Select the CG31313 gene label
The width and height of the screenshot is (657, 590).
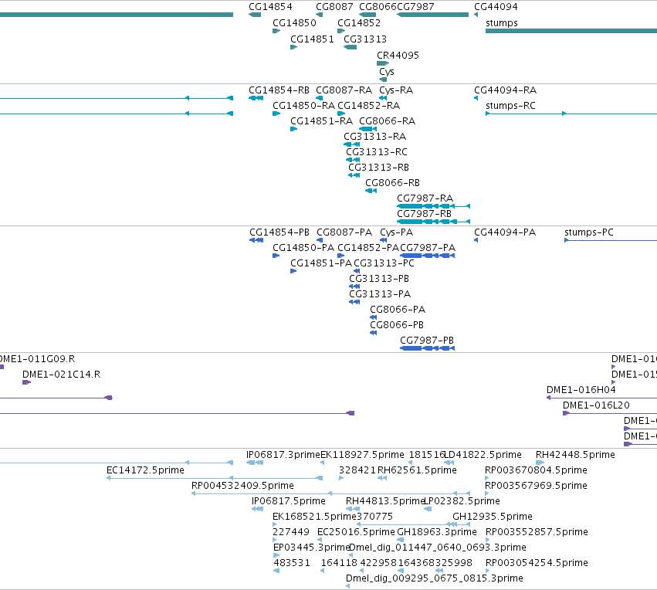[x=365, y=39]
